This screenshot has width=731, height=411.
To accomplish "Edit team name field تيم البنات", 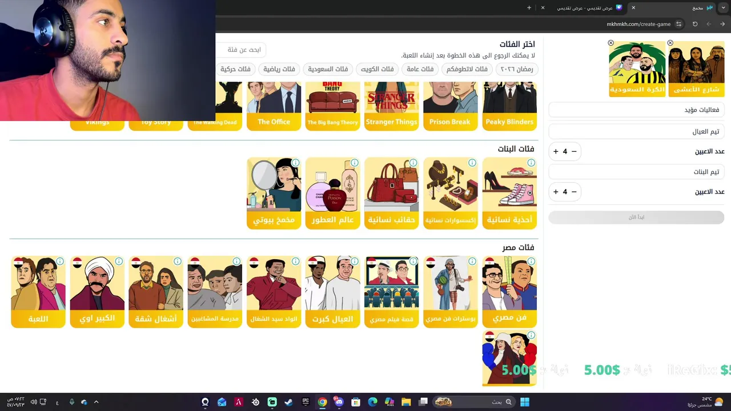I will click(x=636, y=172).
